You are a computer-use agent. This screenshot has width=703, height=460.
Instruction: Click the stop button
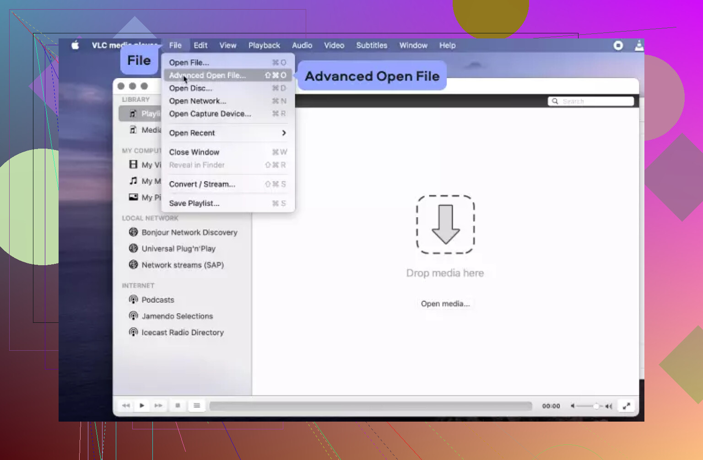pos(178,406)
